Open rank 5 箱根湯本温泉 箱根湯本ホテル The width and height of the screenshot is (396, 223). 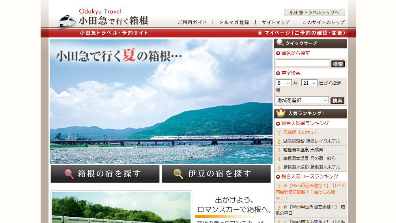(311, 167)
